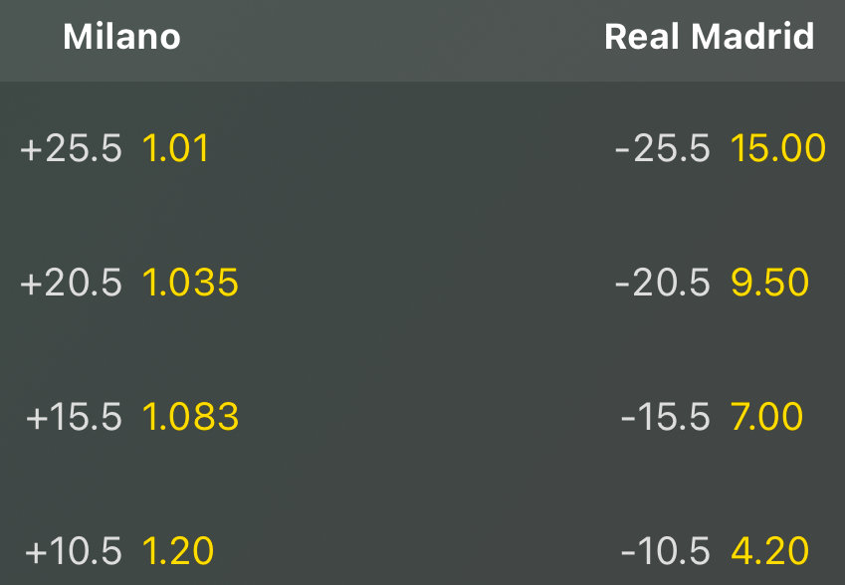Select Milano +25.5 odds 1.01
Screen dimensions: 845x585
175,149
